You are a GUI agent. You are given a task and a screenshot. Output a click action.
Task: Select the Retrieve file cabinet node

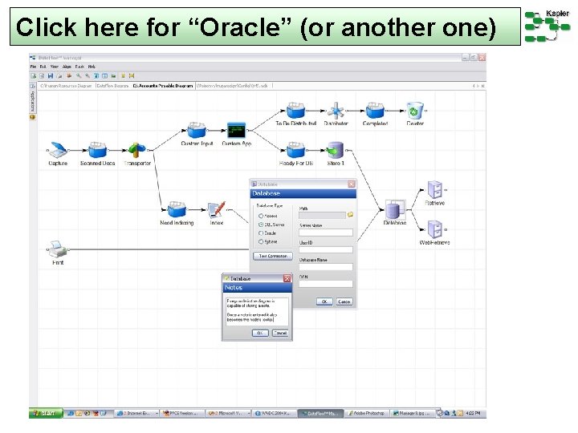pyautogui.click(x=435, y=189)
